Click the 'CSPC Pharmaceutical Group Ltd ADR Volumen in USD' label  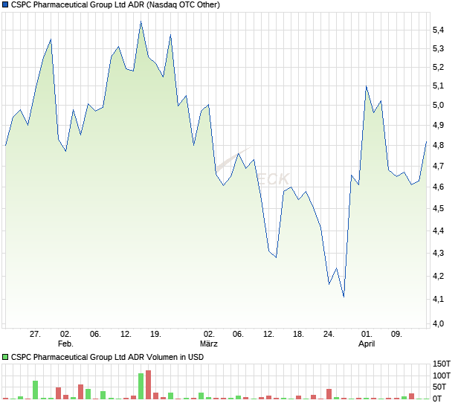[107, 357]
